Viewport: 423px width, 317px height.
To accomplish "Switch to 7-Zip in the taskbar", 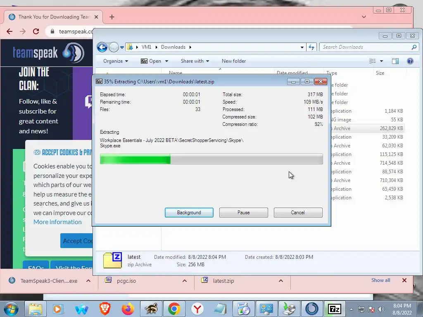I will (x=335, y=309).
